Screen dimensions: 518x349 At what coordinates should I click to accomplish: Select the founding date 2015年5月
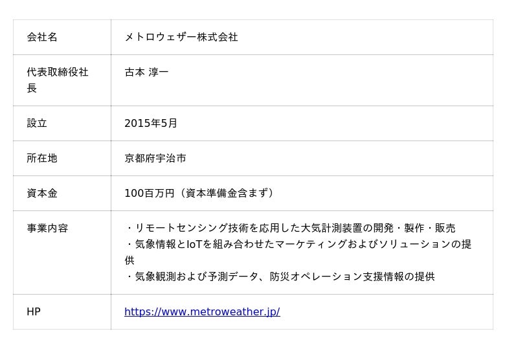151,123
